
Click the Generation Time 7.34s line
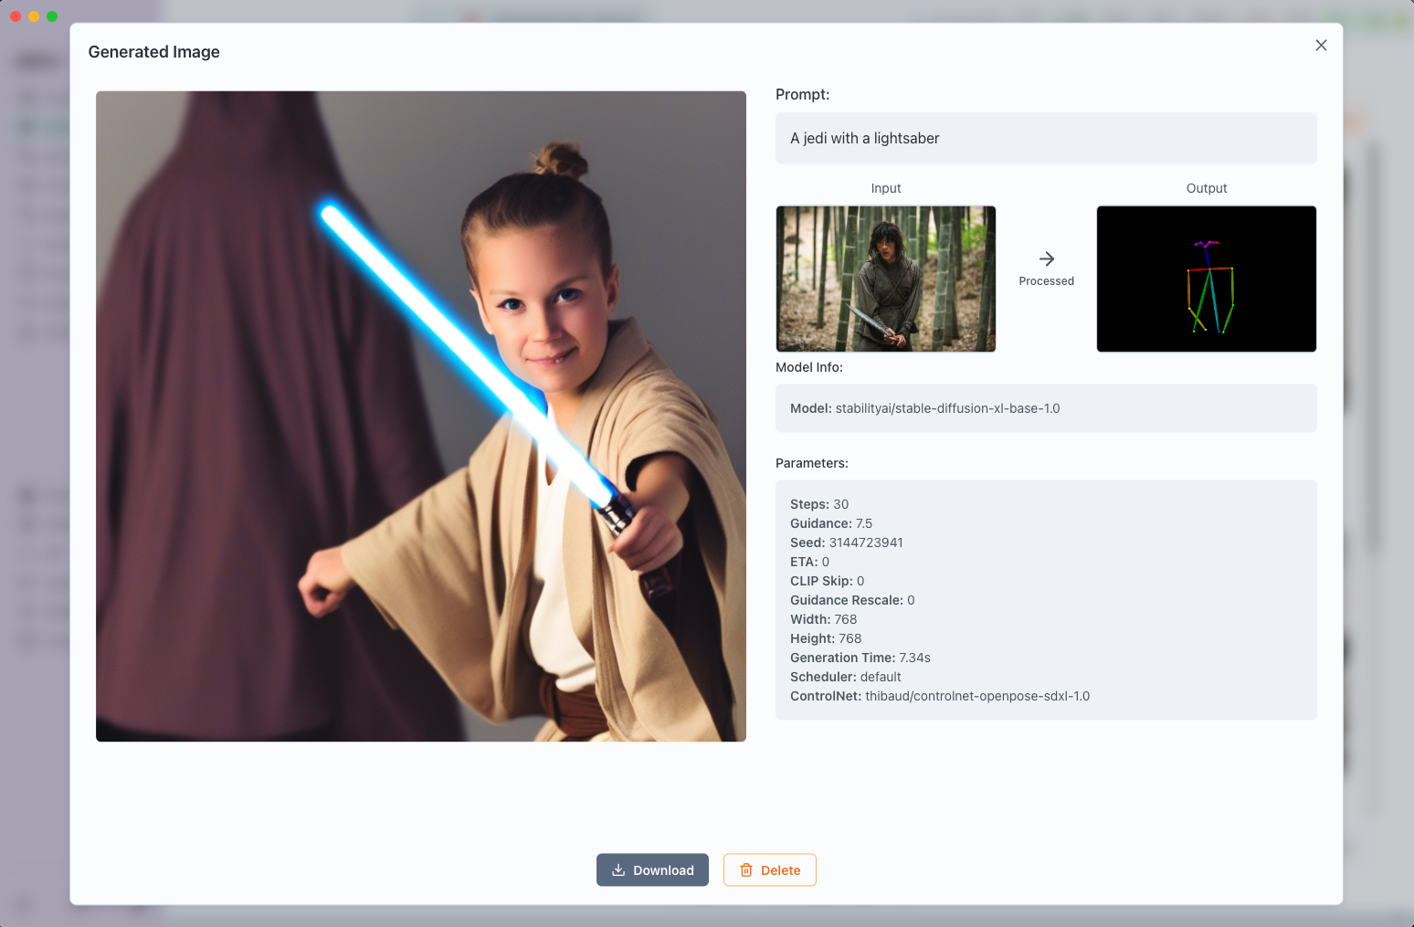(860, 658)
